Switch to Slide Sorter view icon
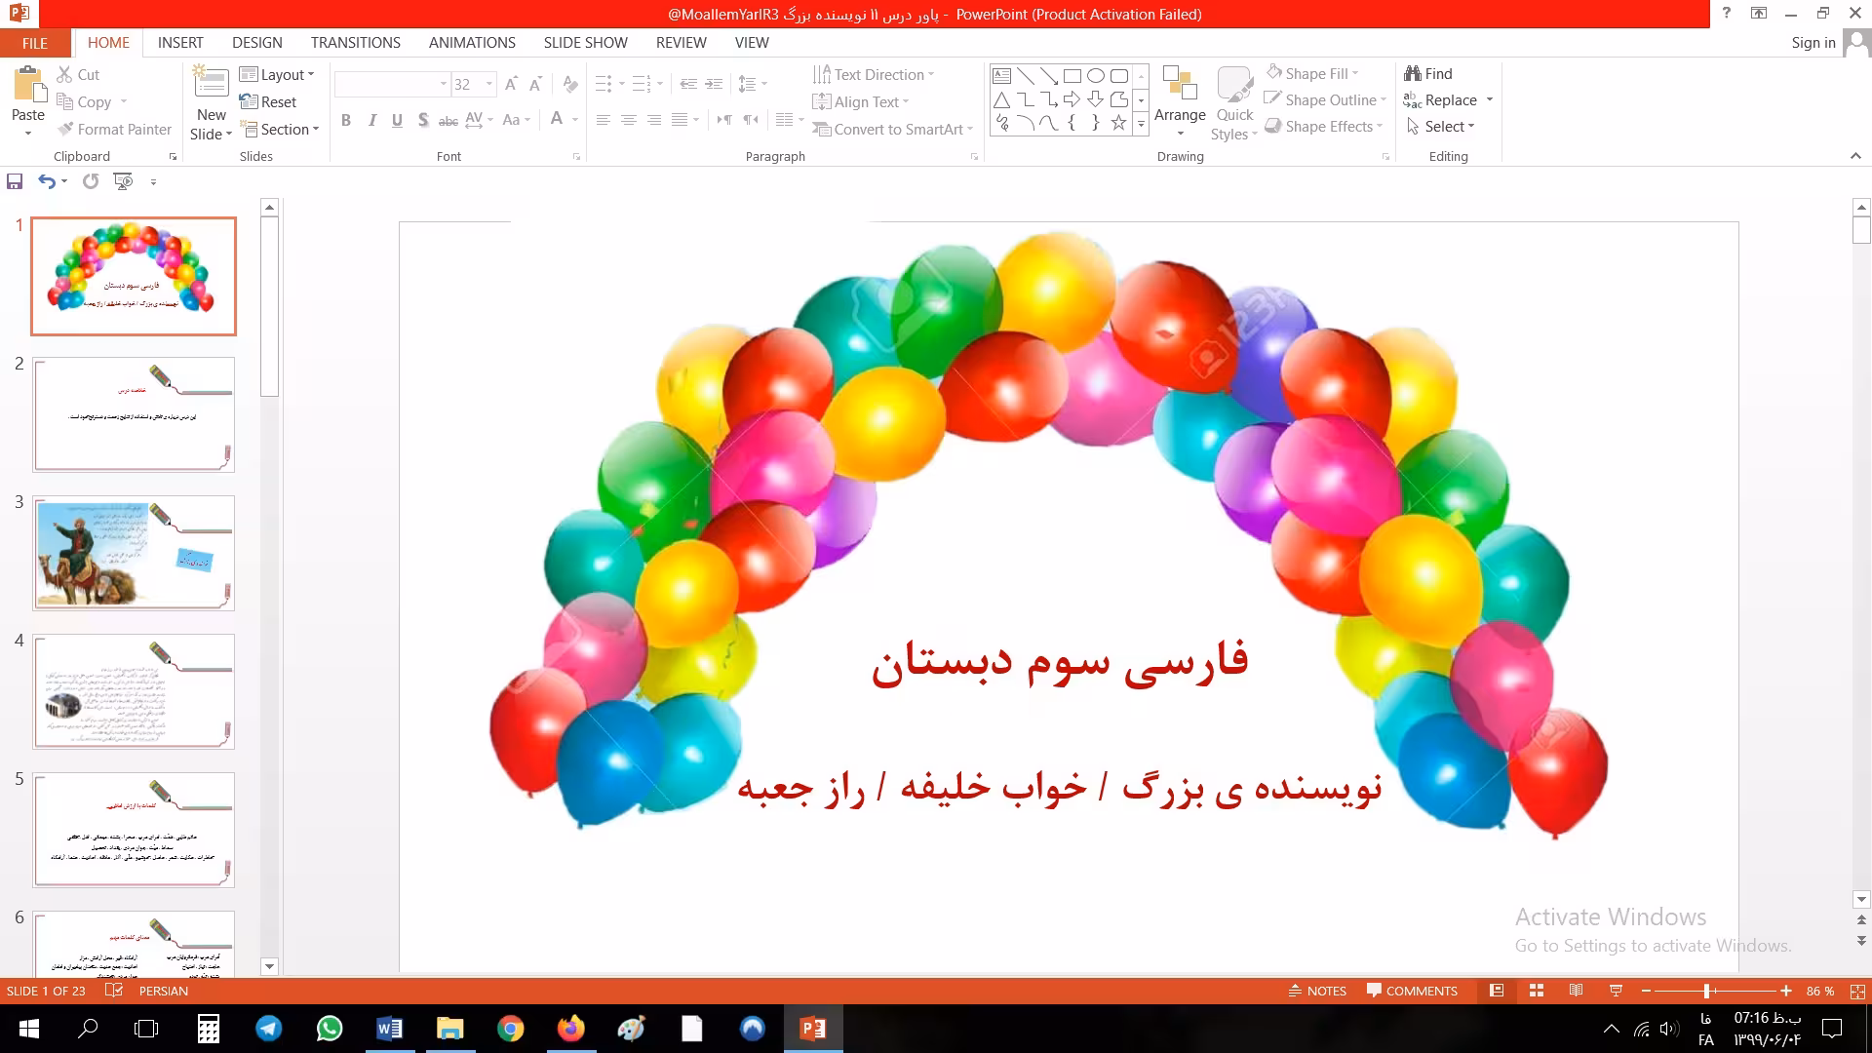 click(1537, 991)
